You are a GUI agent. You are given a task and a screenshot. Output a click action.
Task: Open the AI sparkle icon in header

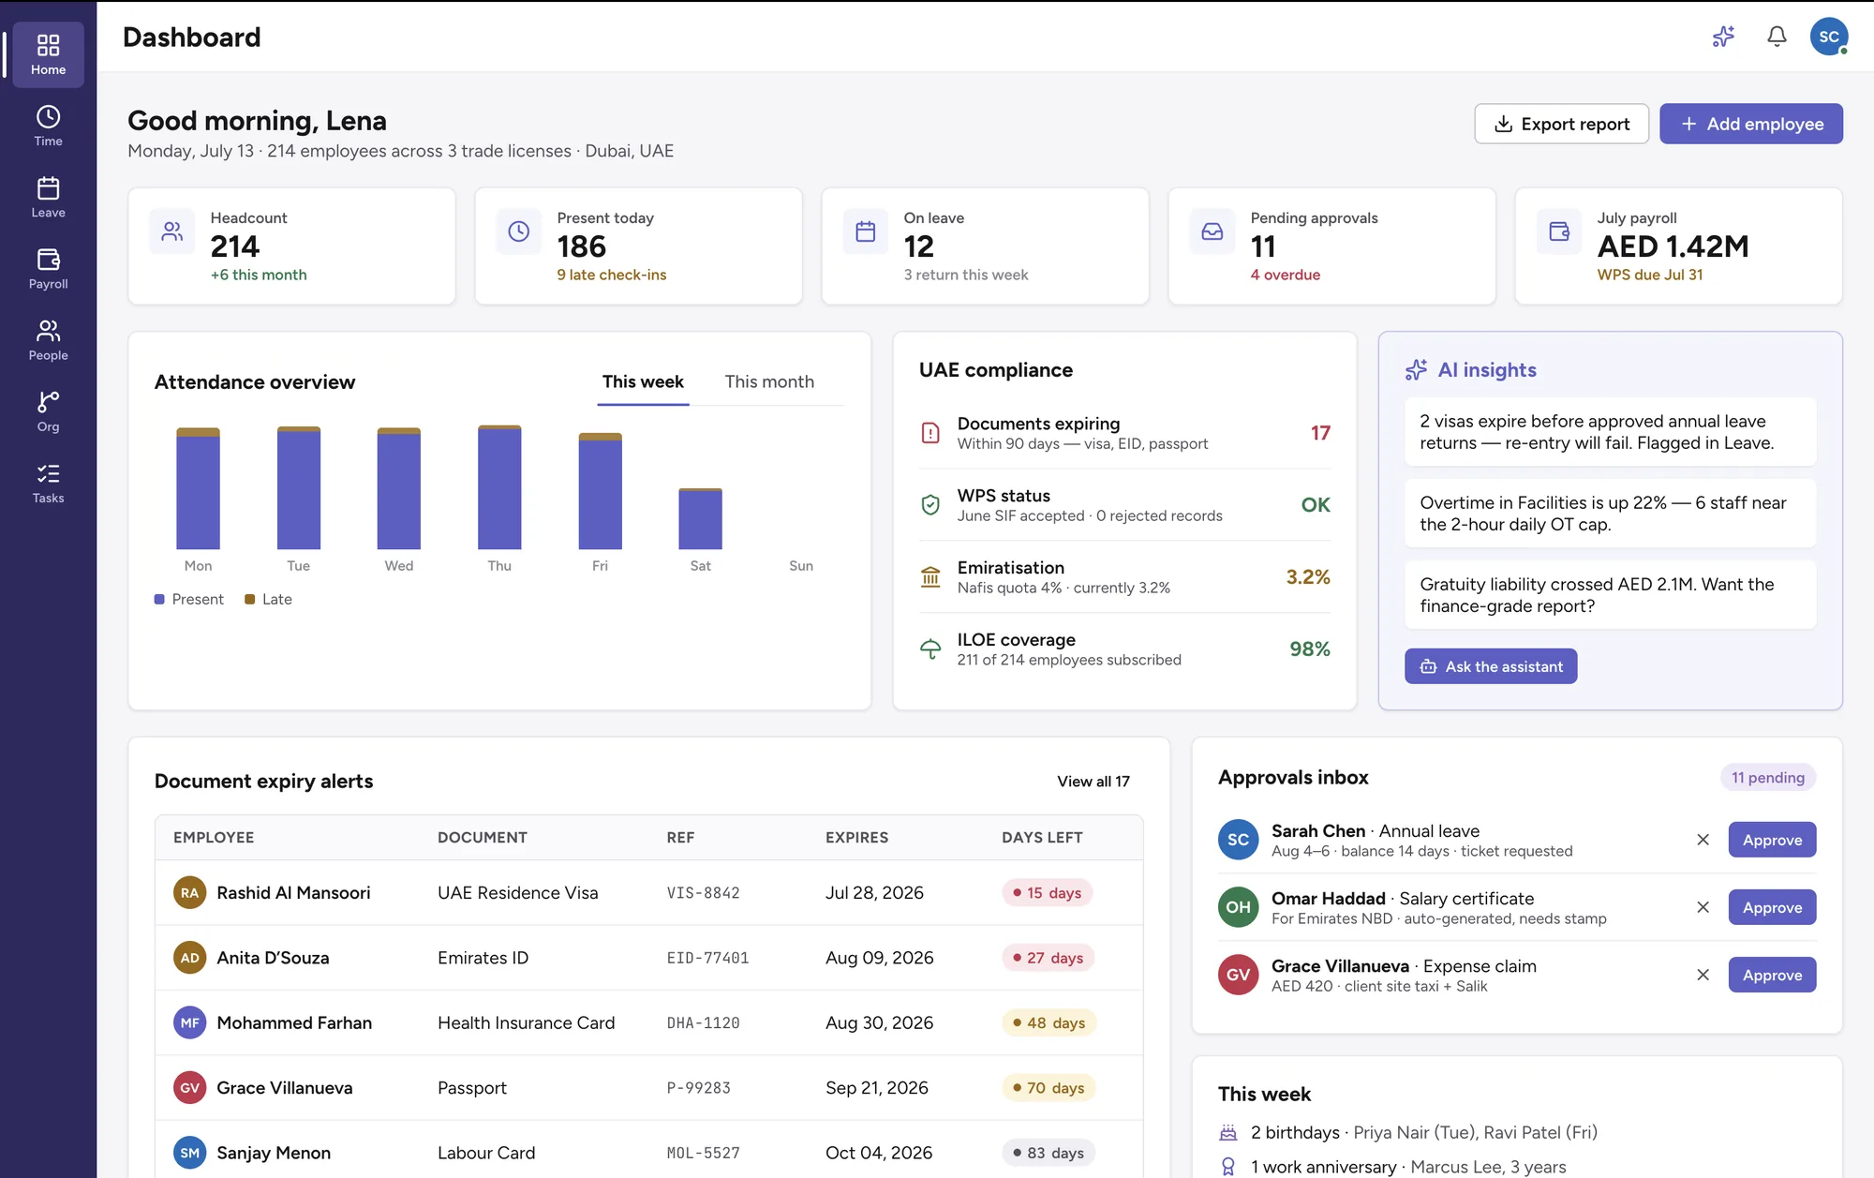1723,37
